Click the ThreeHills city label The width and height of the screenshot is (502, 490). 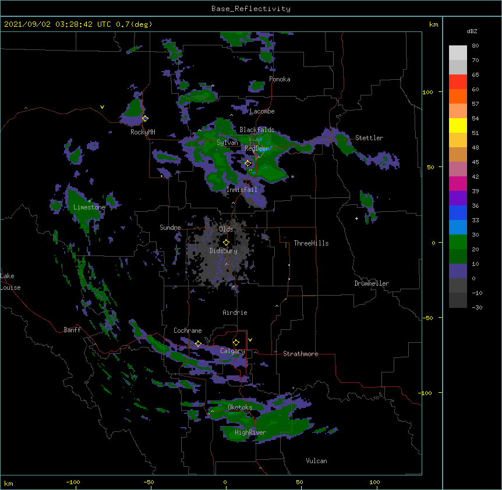click(x=311, y=243)
